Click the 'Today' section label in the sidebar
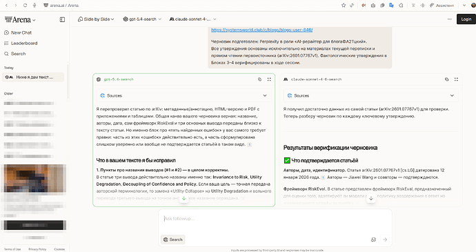 (x=9, y=68)
